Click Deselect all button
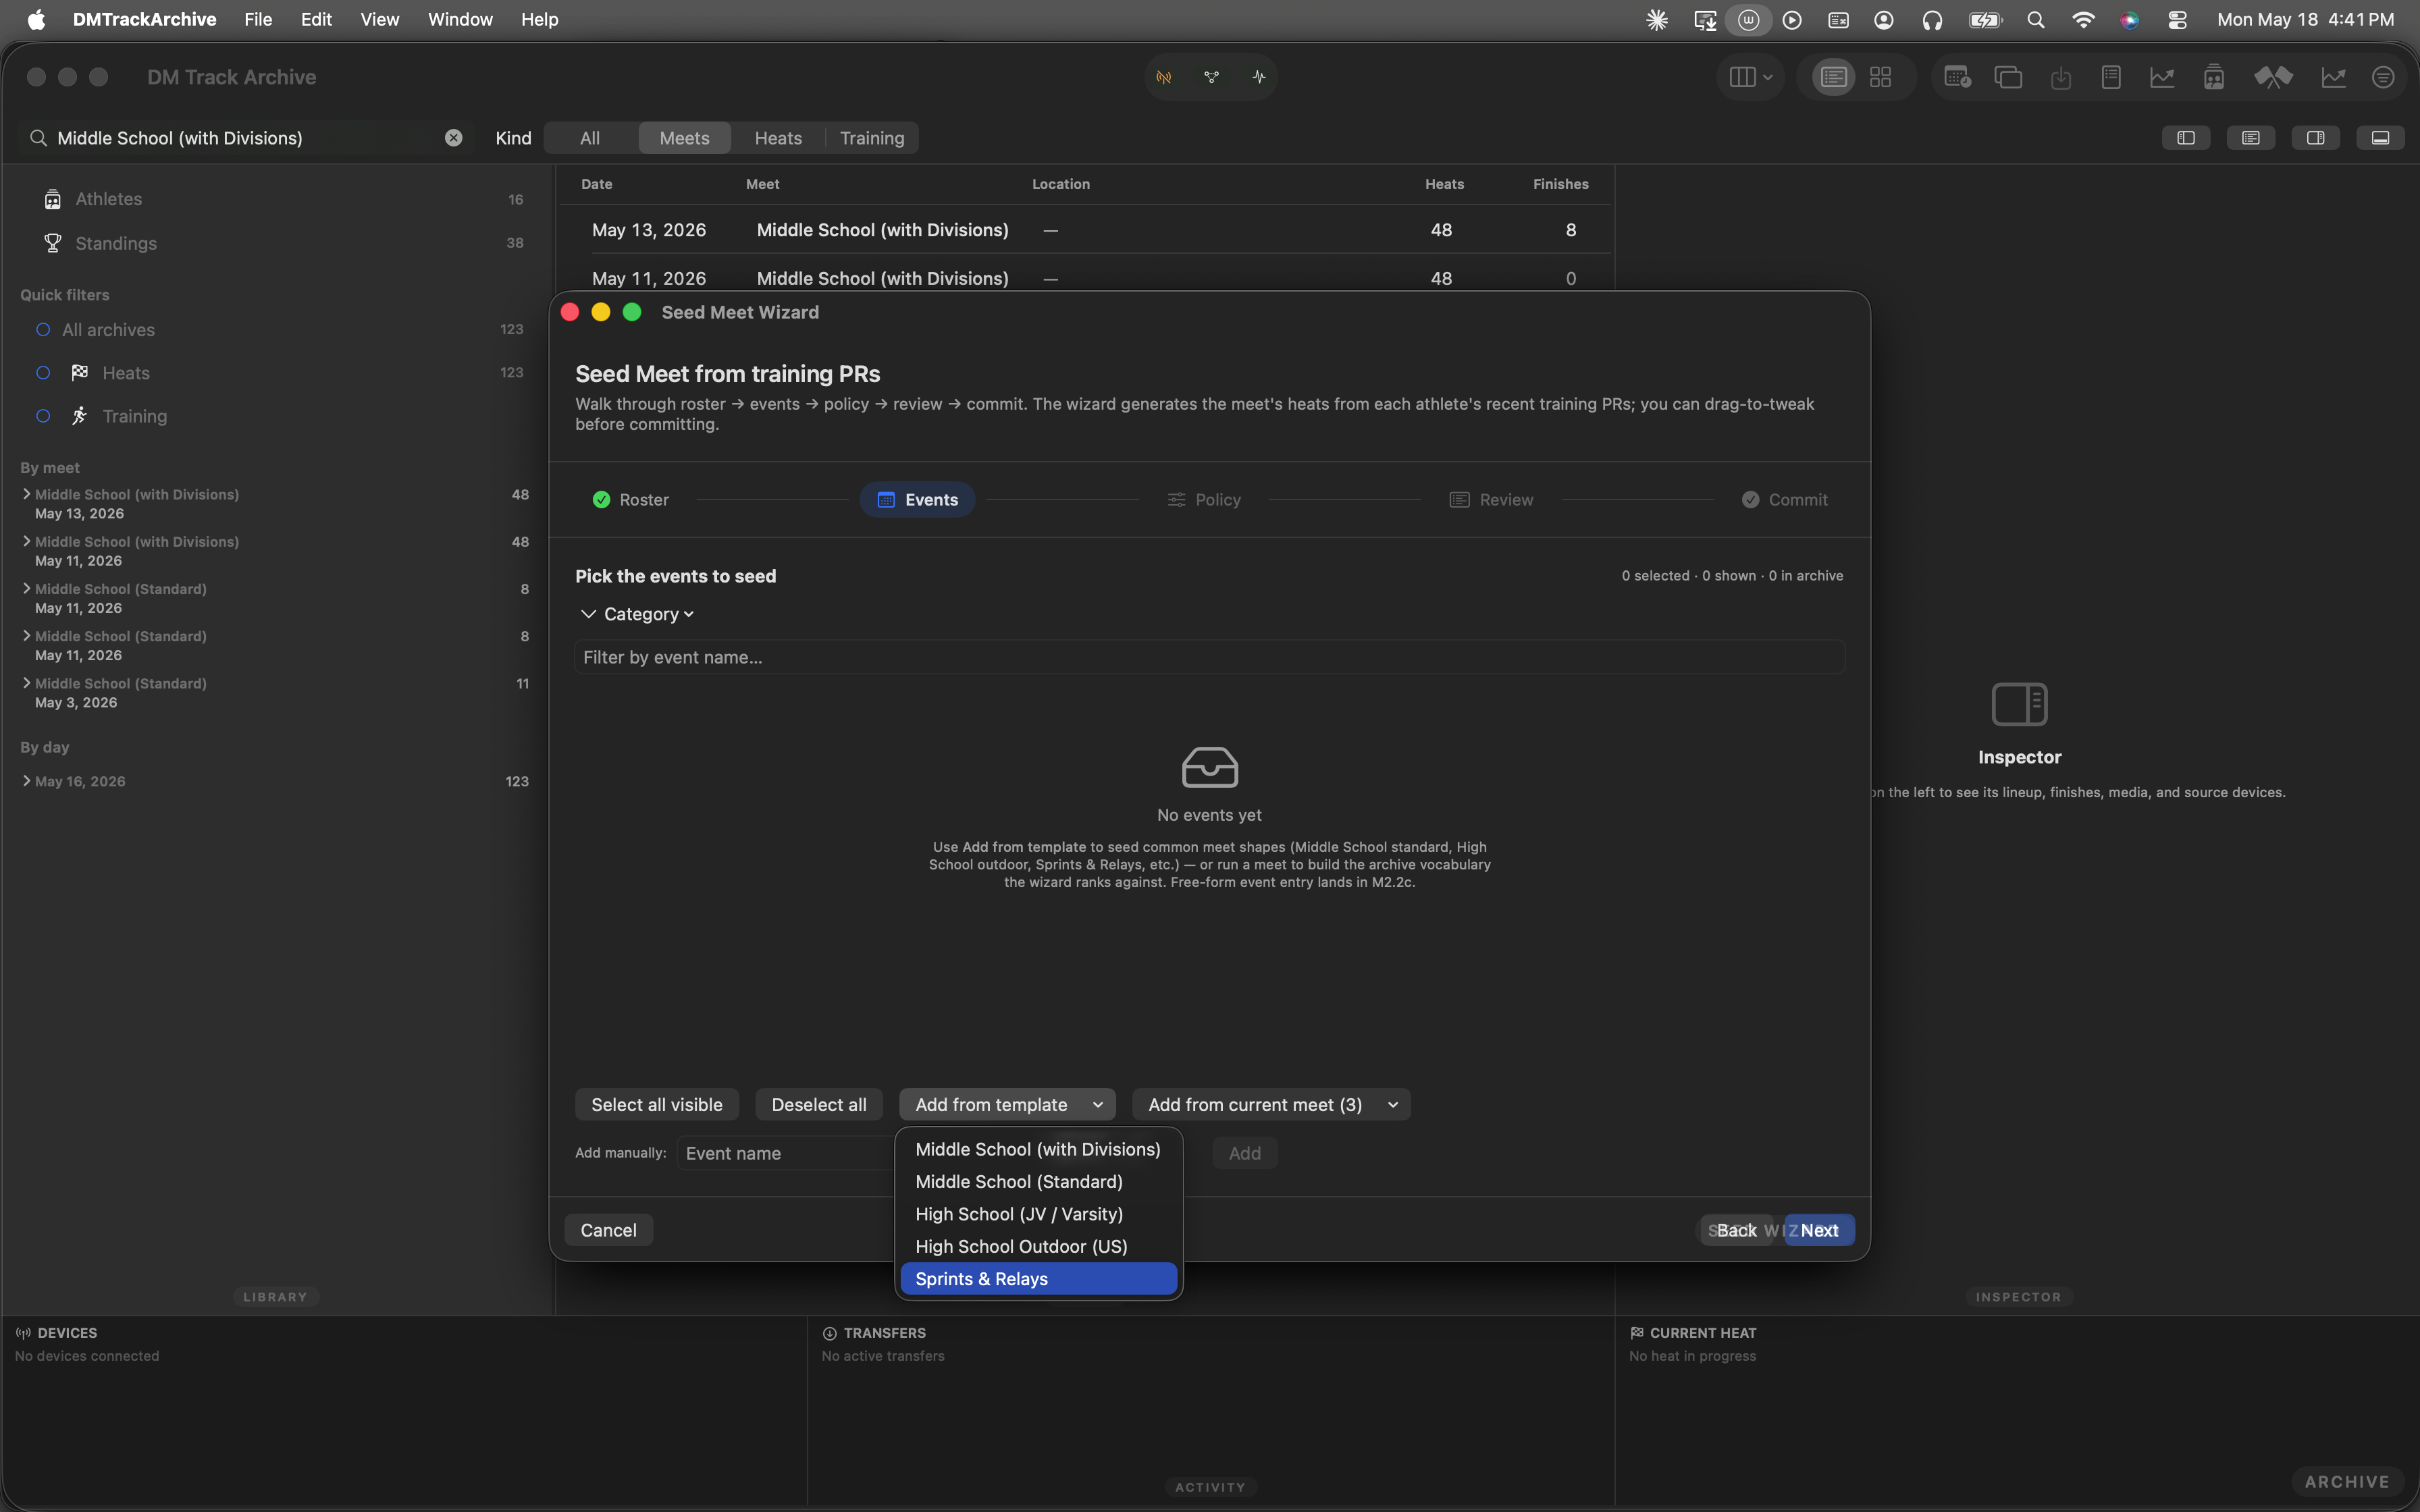2420x1512 pixels. tap(819, 1104)
